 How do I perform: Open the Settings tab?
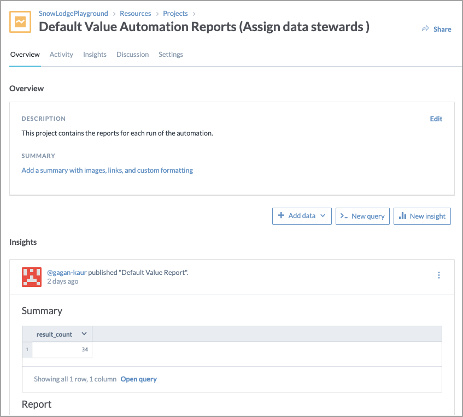tap(171, 55)
